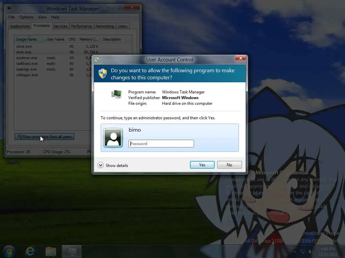Click the bimo user account picture

tap(113, 137)
